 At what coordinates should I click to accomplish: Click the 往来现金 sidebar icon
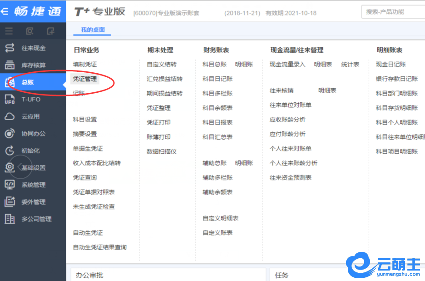tap(10, 48)
